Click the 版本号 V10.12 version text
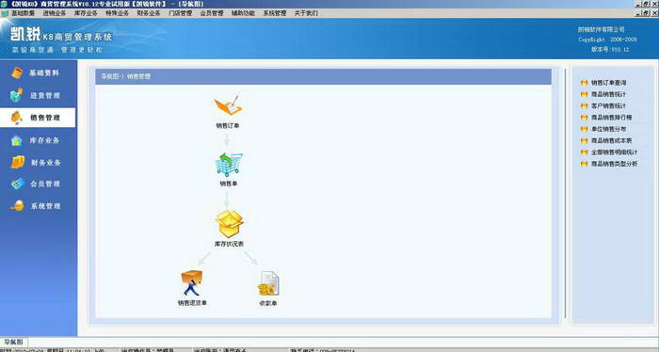 610,49
